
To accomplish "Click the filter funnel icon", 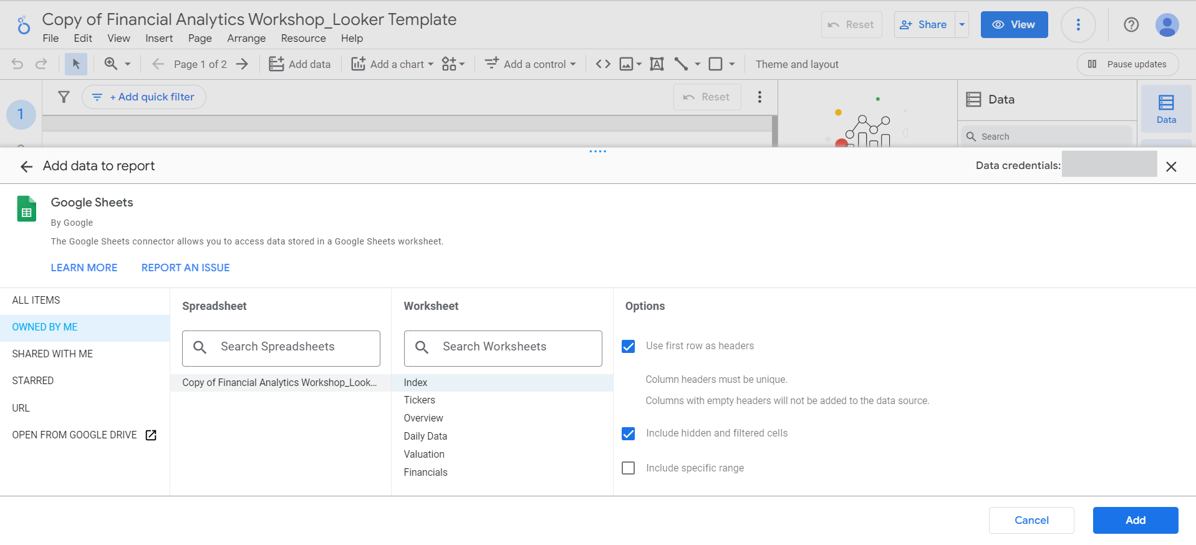I will [x=64, y=97].
